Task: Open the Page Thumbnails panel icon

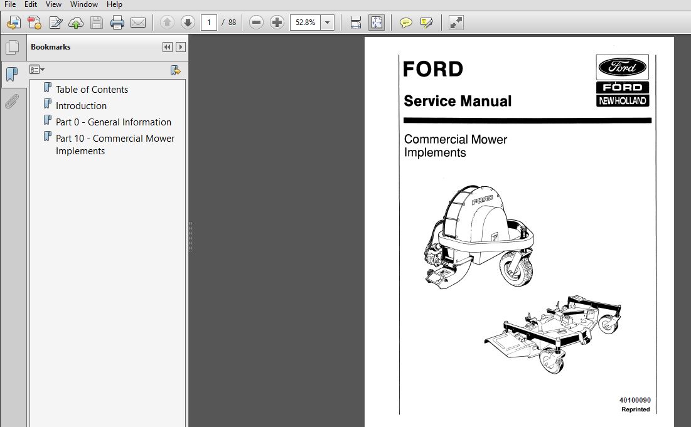Action: [x=13, y=47]
